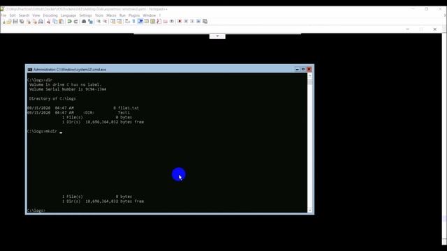Click the Open file toolbar icon
447x251 pixels.
tap(9, 22)
